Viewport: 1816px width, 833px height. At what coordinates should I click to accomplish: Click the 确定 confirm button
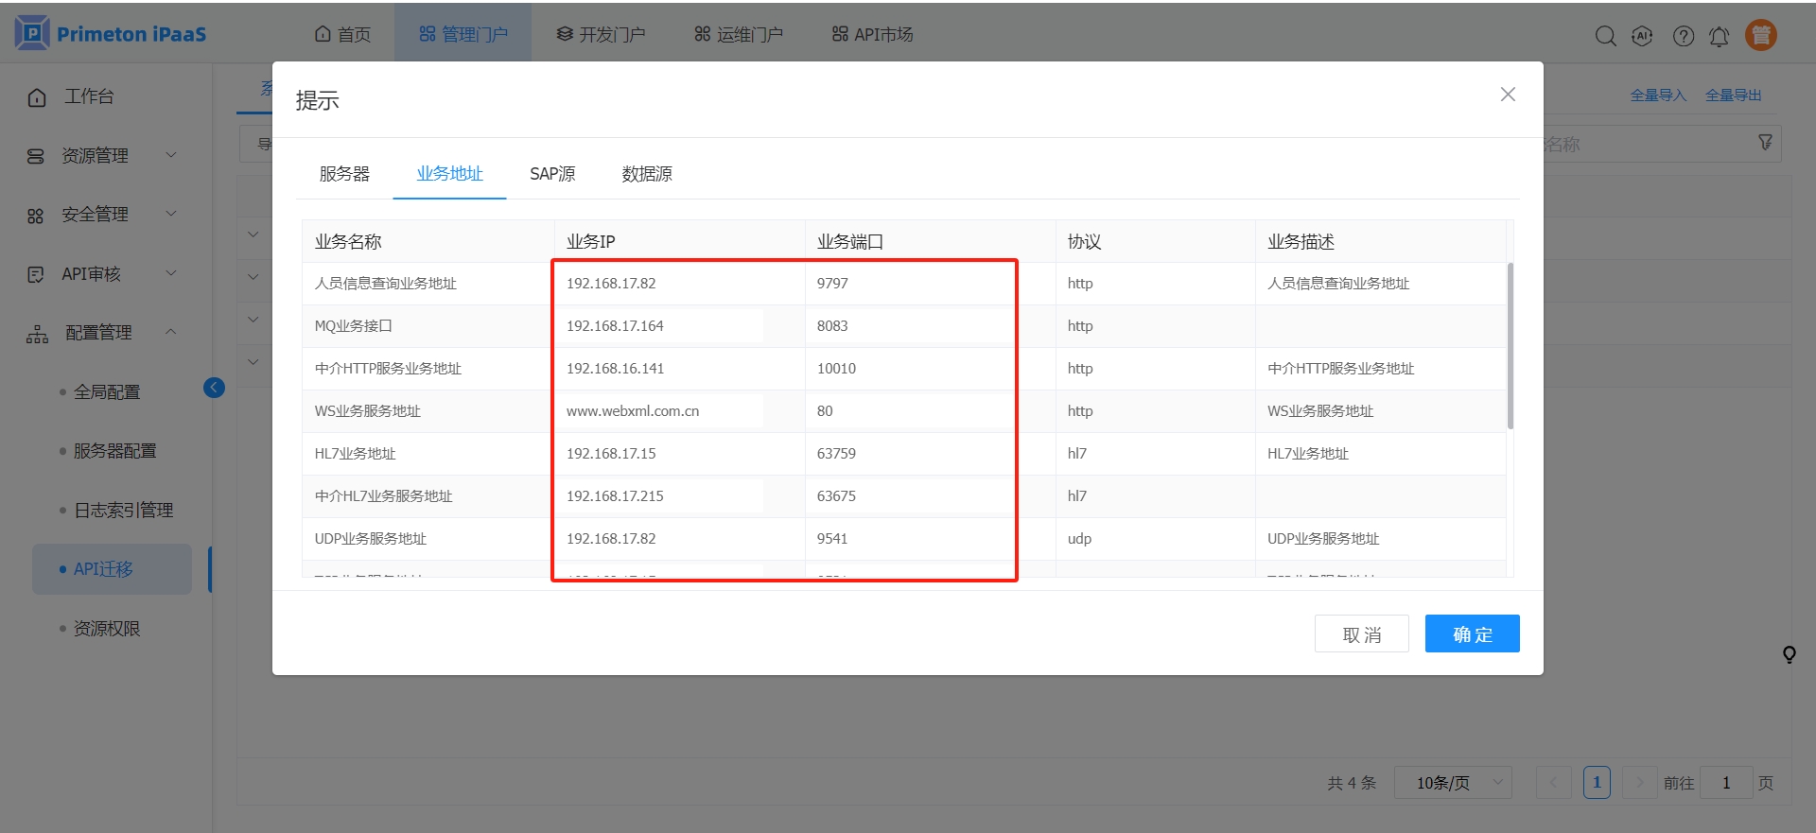point(1472,633)
